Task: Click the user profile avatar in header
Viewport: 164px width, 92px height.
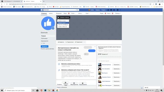Action: [89, 10]
